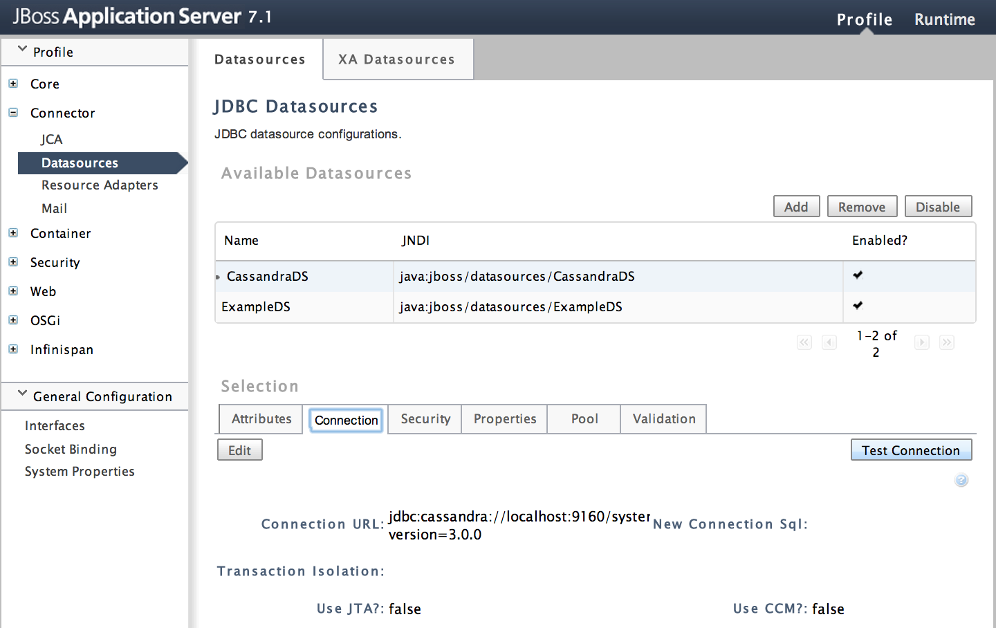The image size is (996, 628).
Task: Select the Pool tab in Selection area
Action: [584, 418]
